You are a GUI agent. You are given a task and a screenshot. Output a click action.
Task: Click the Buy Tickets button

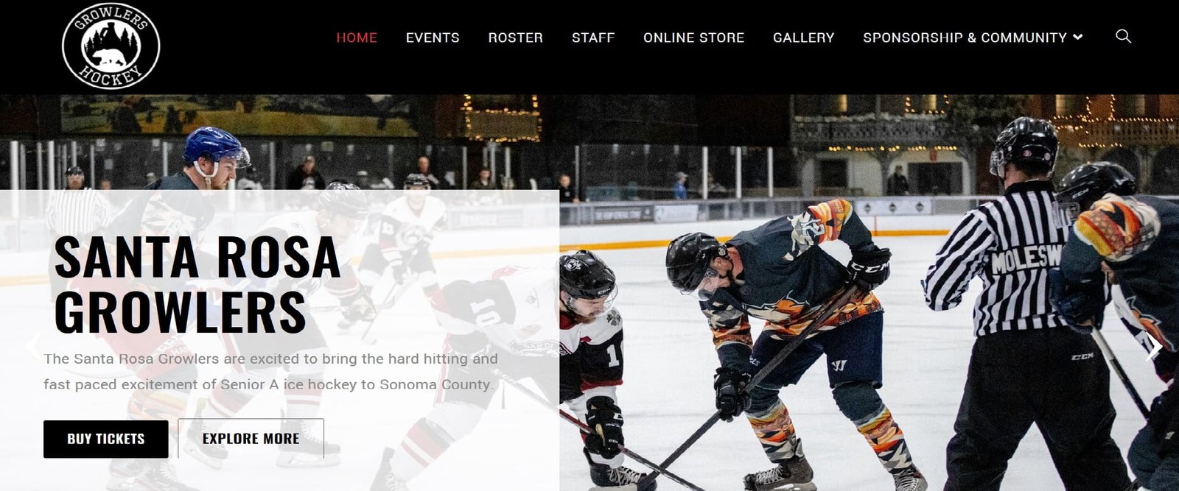[x=106, y=439]
